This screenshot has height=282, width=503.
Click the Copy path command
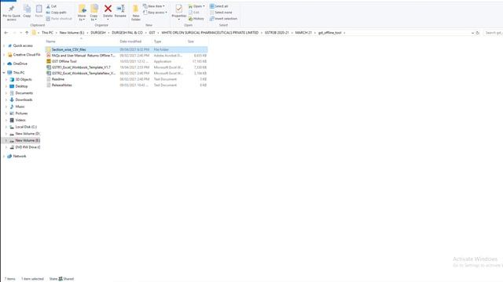click(x=56, y=13)
